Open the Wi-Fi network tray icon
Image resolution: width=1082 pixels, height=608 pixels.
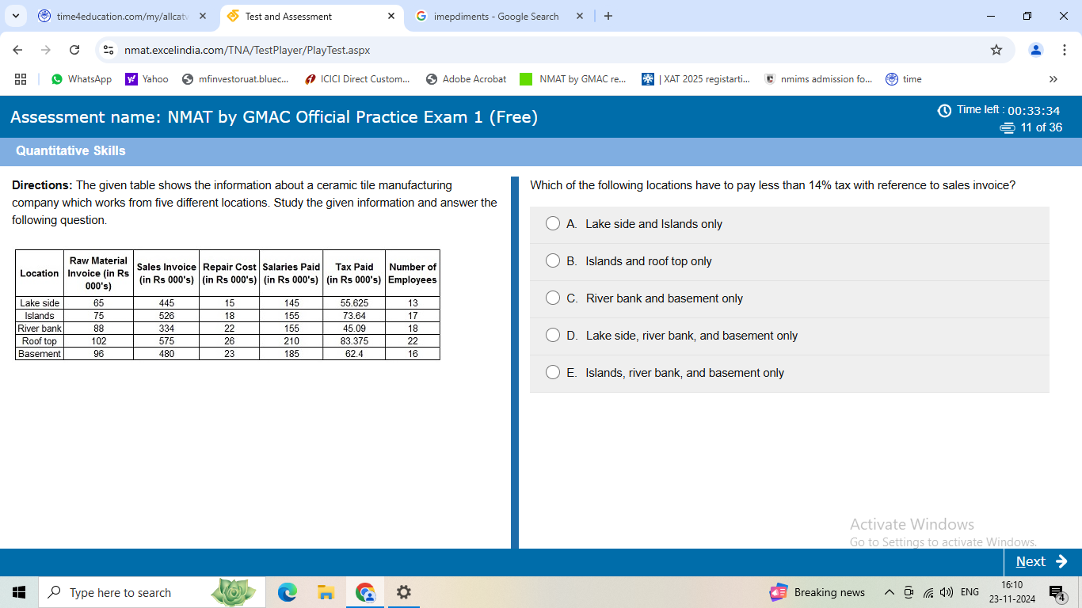(x=928, y=592)
